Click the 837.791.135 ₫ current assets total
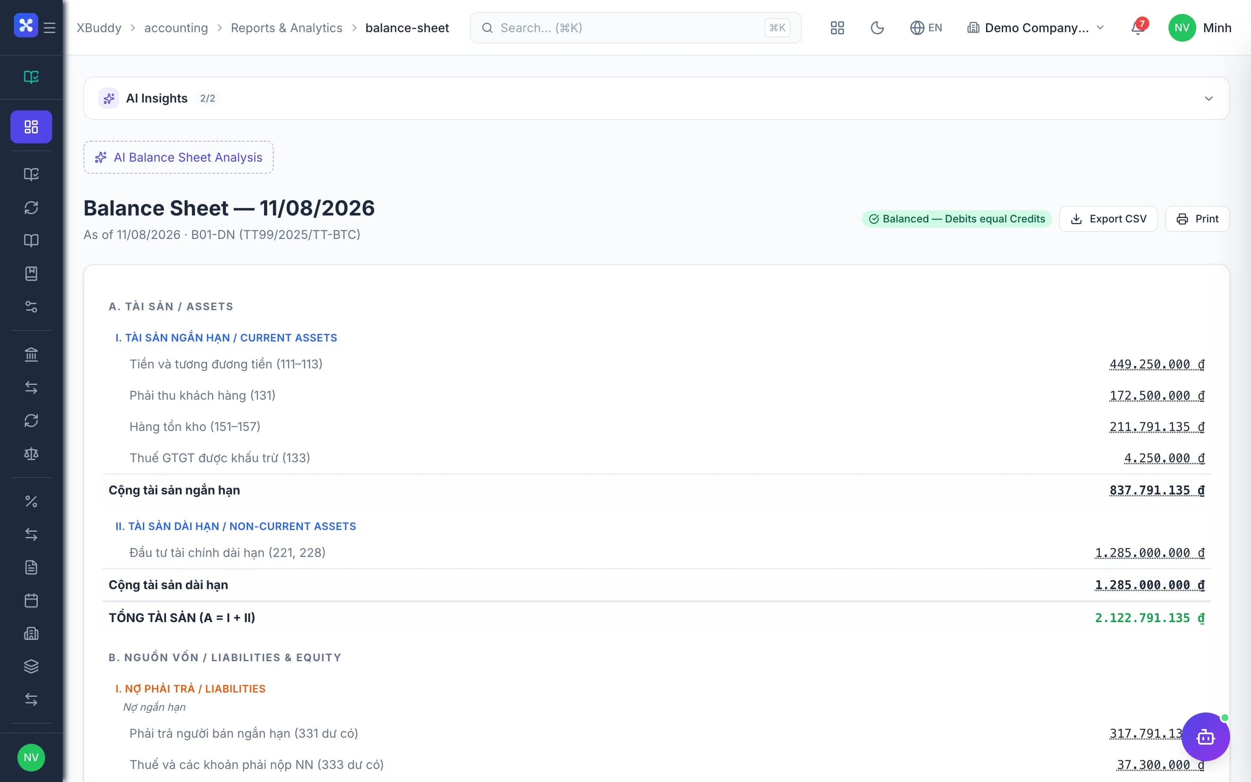This screenshot has height=782, width=1251. 1157,490
